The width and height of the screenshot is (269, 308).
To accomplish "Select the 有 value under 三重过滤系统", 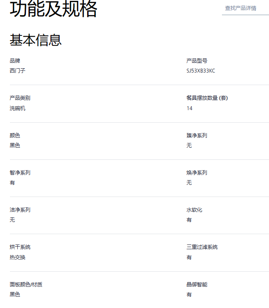I will point(189,257).
